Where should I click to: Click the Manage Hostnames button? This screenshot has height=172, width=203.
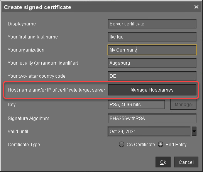click(152, 90)
